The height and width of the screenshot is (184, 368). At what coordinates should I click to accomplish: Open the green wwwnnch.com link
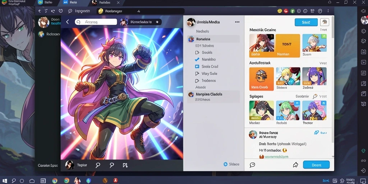point(276,157)
